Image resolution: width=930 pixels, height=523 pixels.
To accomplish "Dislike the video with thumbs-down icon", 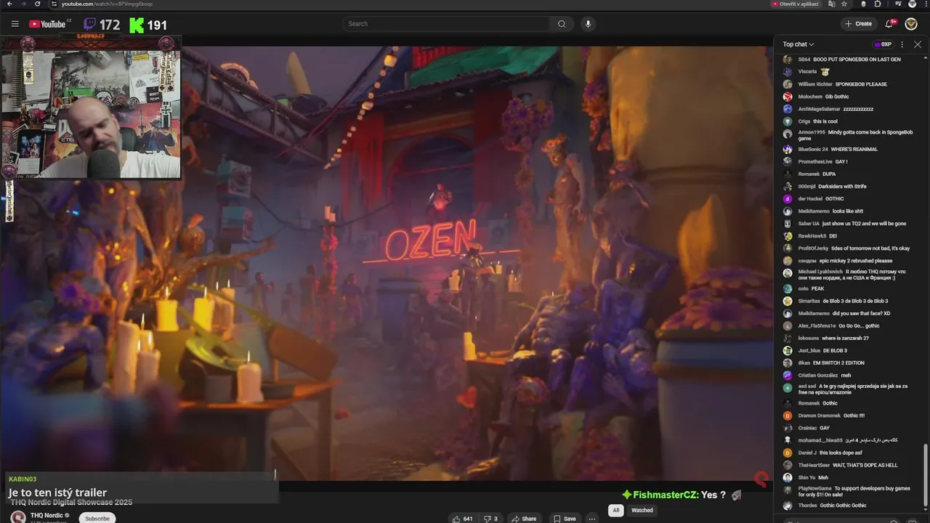I will 491,519.
